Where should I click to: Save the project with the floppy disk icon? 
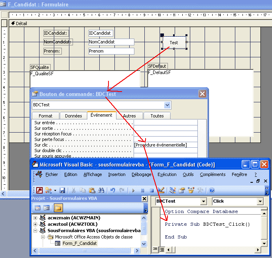click(x=62, y=190)
